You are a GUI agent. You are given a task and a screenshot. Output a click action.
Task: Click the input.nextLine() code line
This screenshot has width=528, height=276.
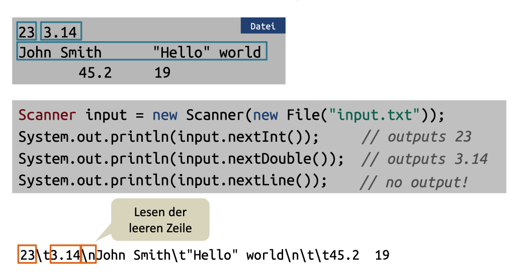[x=172, y=180]
